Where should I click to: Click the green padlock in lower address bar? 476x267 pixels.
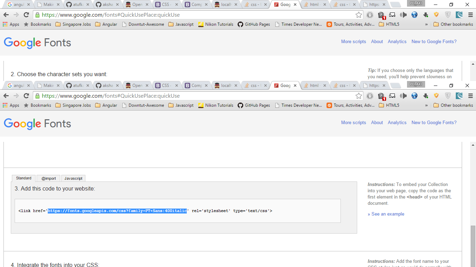[37, 96]
